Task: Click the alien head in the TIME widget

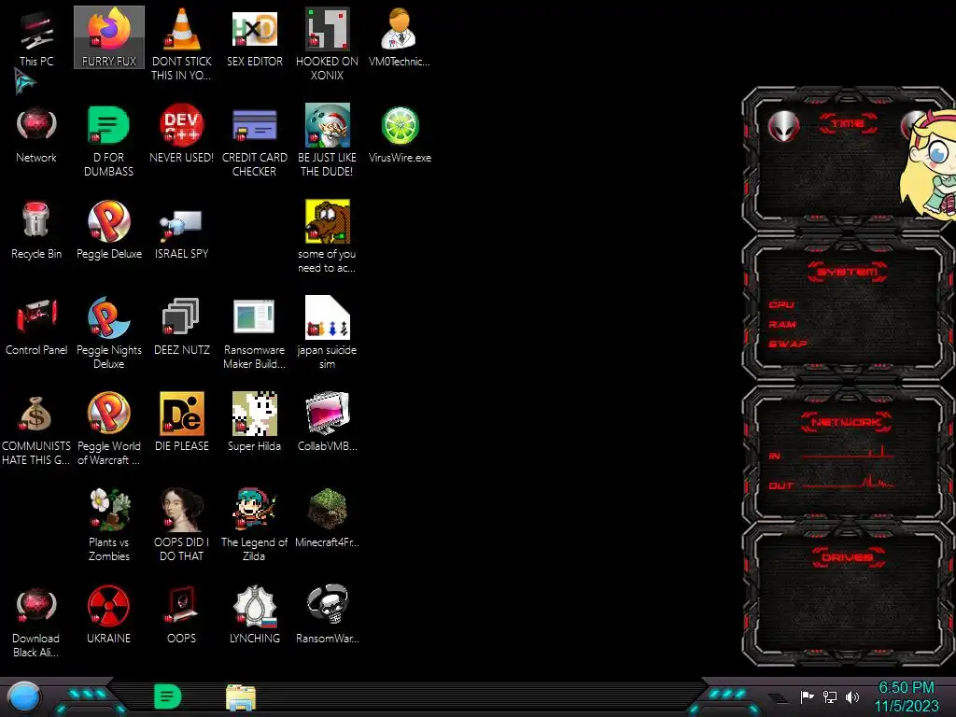Action: 783,127
